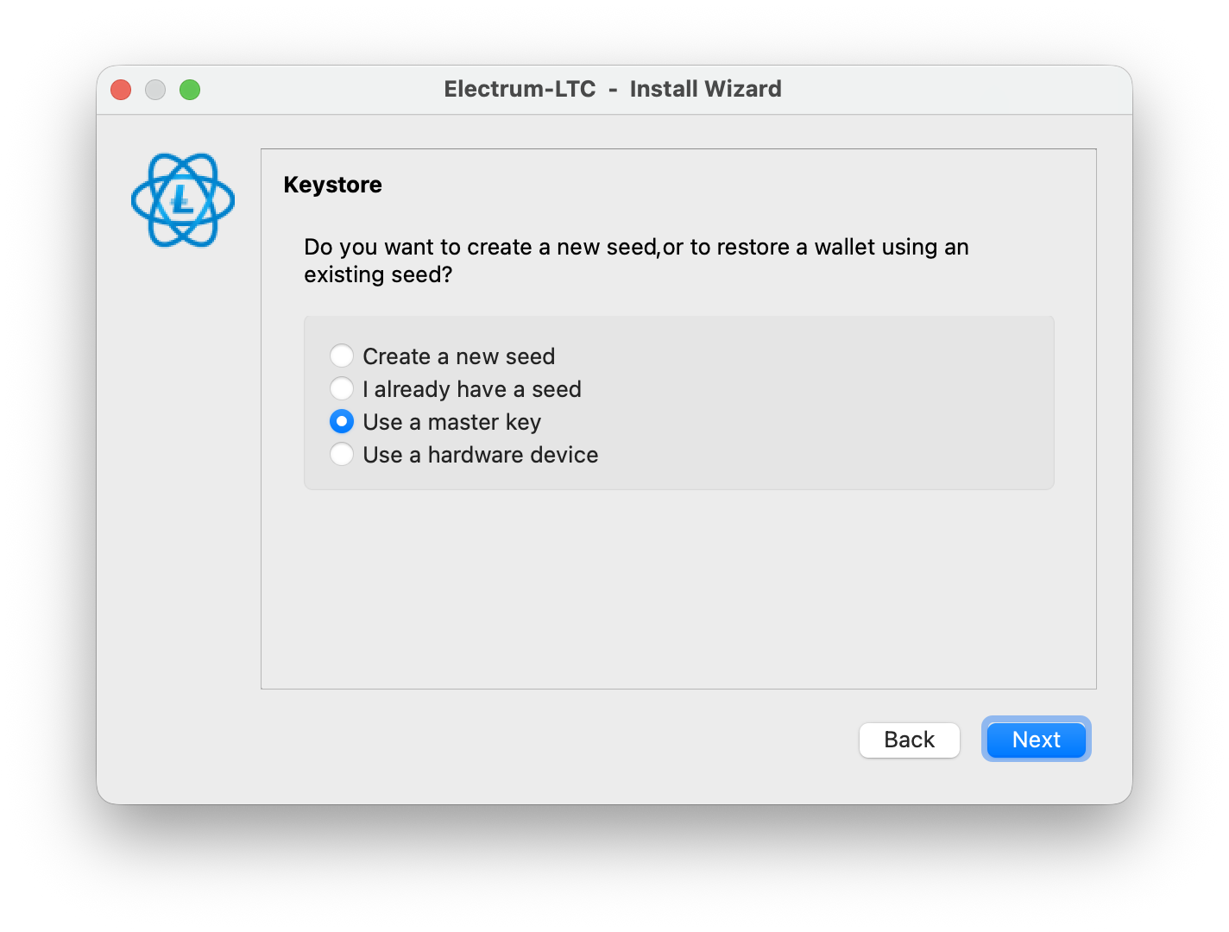Viewport: 1229px width, 932px height.
Task: Click the Electrum-LTC atom logo
Action: [x=183, y=200]
